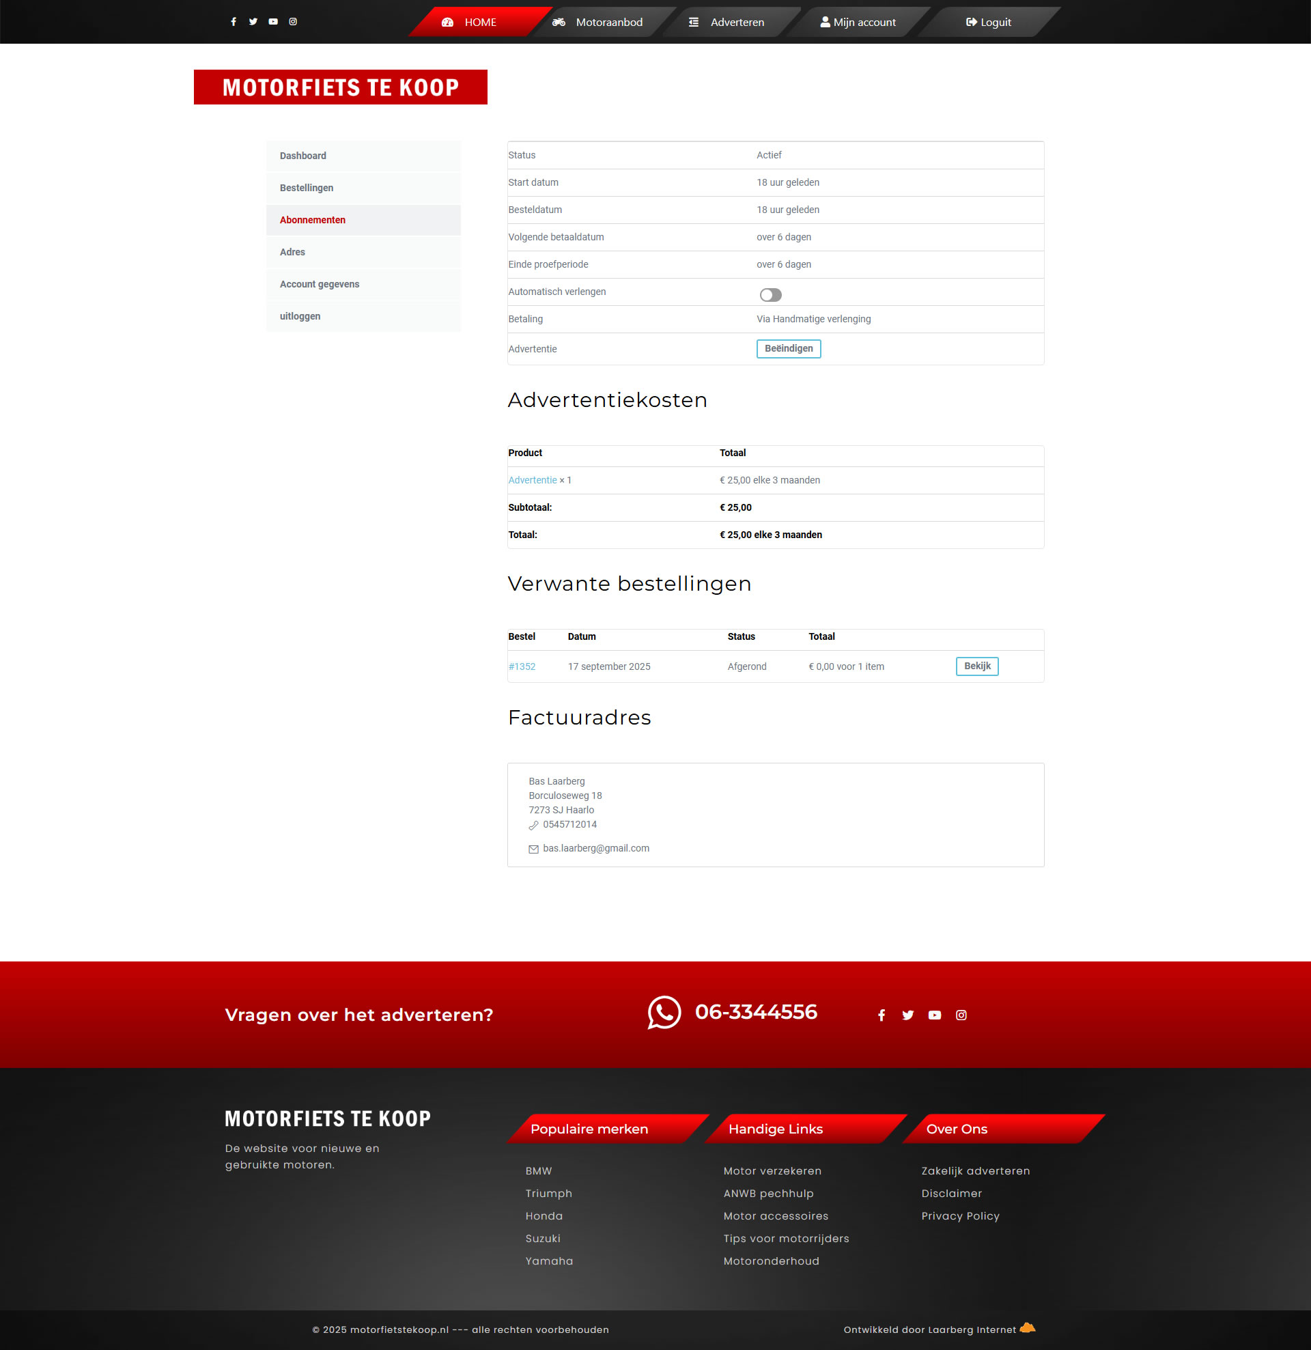Toggle Automatisch verlengen switch
This screenshot has height=1350, width=1311.
click(770, 295)
